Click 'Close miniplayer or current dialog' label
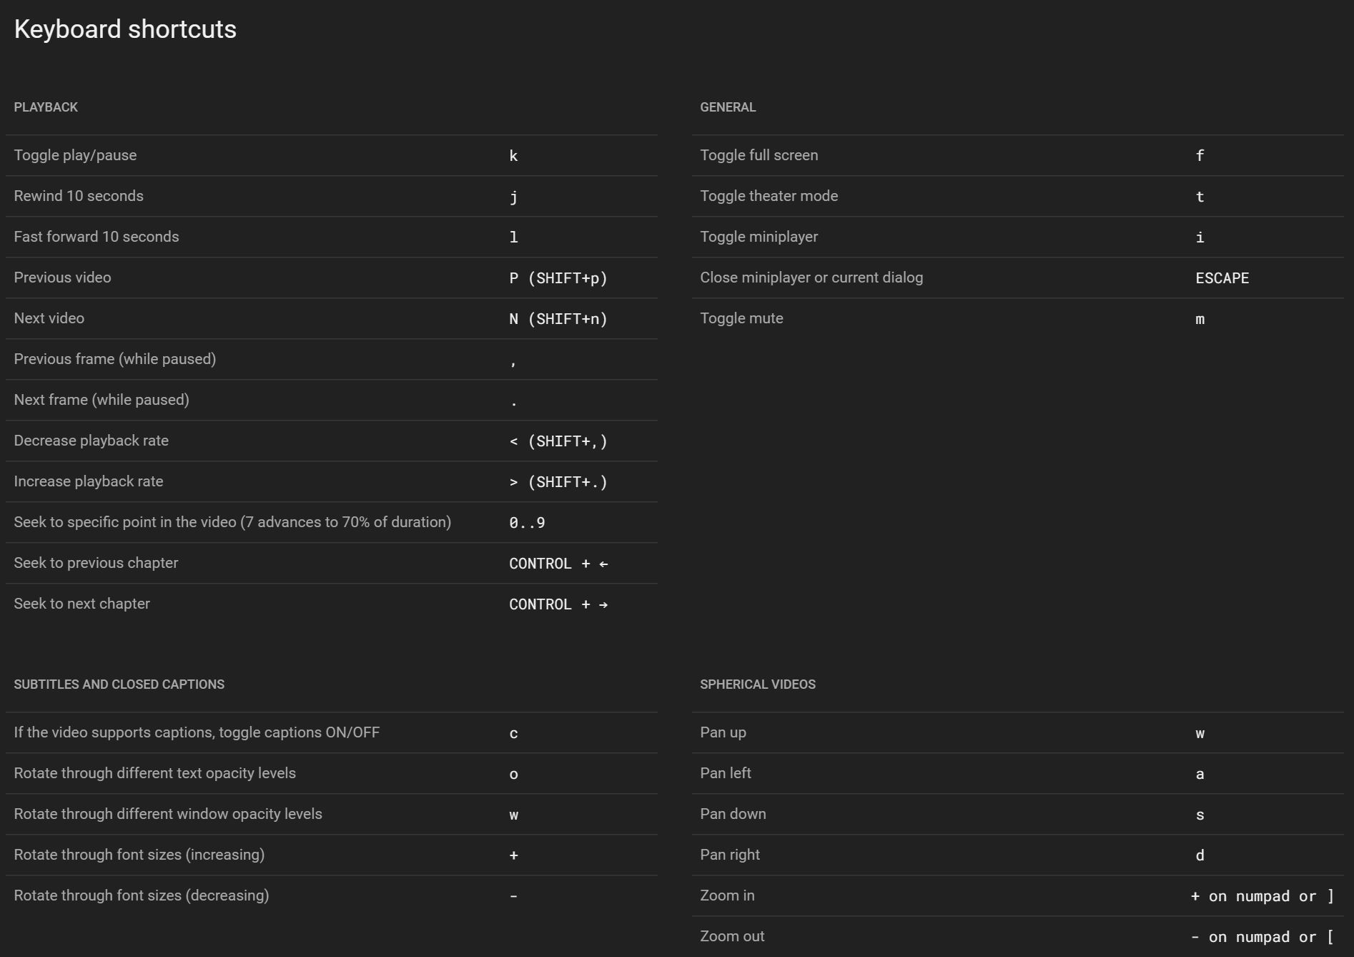1354x957 pixels. tap(811, 278)
